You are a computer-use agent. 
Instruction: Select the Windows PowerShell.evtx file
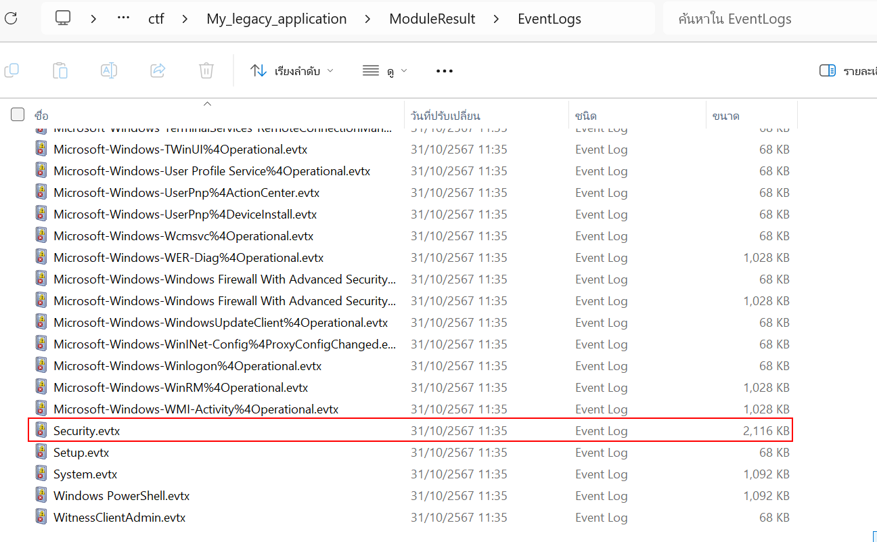[x=121, y=496]
